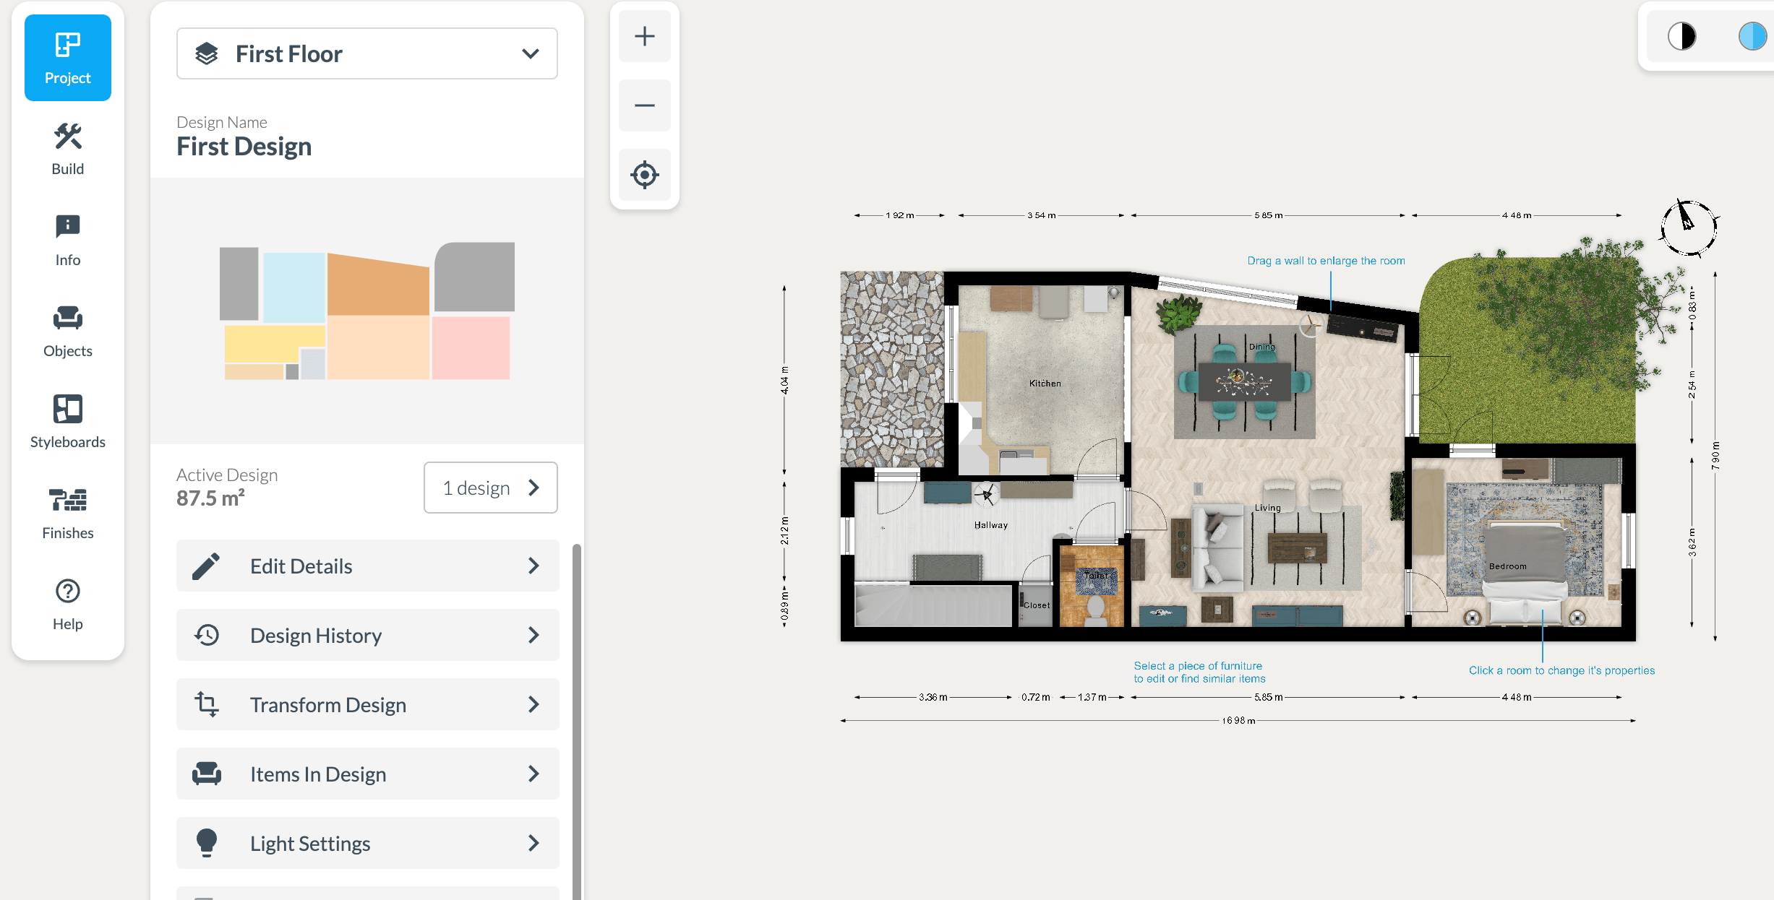Screen dimensions: 1774x900
Task: Click the compass to toggle orientation
Action: pyautogui.click(x=1688, y=227)
